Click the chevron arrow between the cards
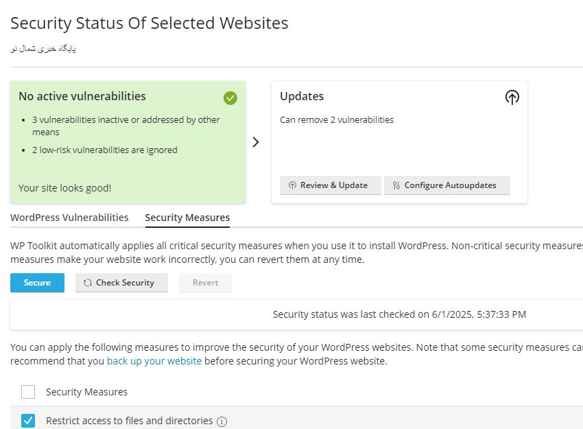583x429 pixels. (256, 142)
